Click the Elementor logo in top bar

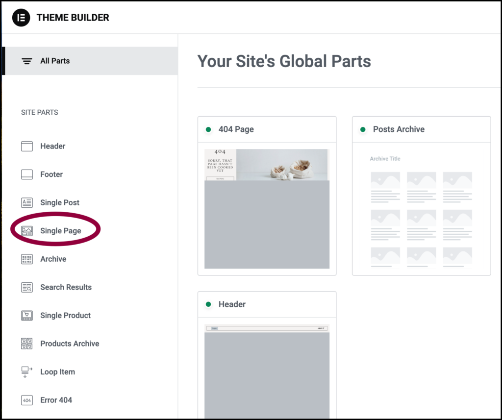click(x=21, y=18)
